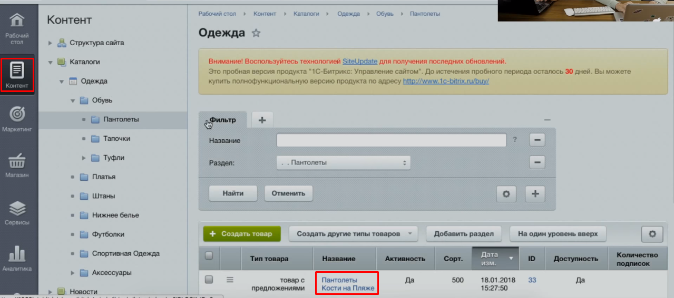This screenshot has width=674, height=298.
Task: Click the Футболки folder icon
Action: [84, 234]
